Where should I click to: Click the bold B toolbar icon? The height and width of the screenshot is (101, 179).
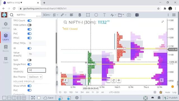(80, 15)
